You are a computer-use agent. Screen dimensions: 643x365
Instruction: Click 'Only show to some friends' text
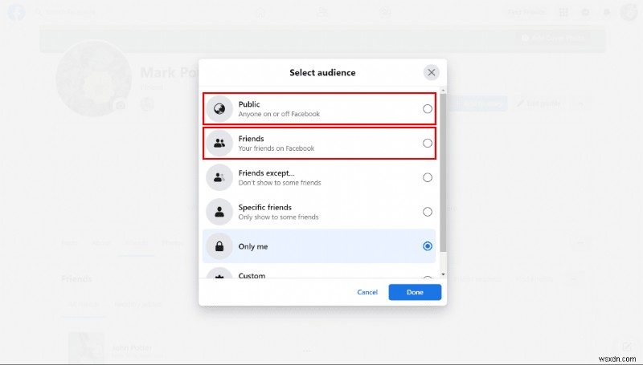tap(278, 217)
